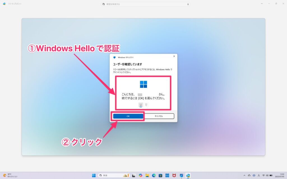
Task: Click microphone icon in Recall search box
Action: (x=188, y=4)
